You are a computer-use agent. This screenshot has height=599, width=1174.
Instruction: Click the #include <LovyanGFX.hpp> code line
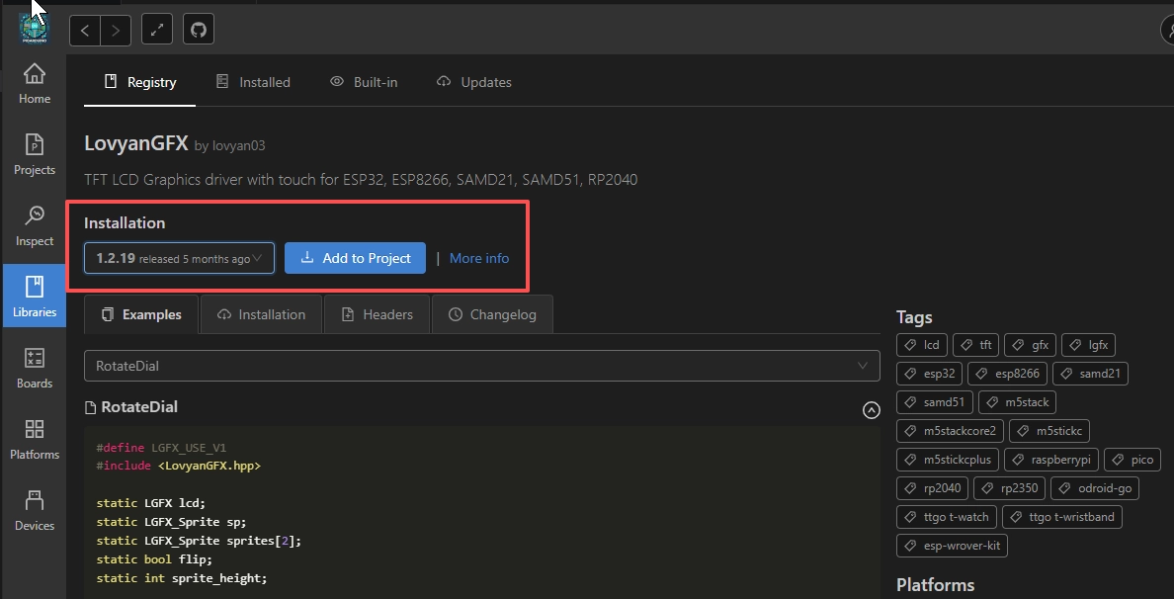tap(178, 466)
